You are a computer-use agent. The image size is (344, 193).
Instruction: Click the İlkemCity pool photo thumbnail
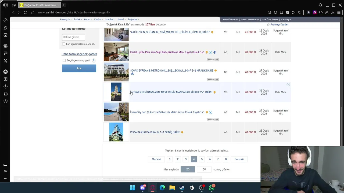coord(116,112)
